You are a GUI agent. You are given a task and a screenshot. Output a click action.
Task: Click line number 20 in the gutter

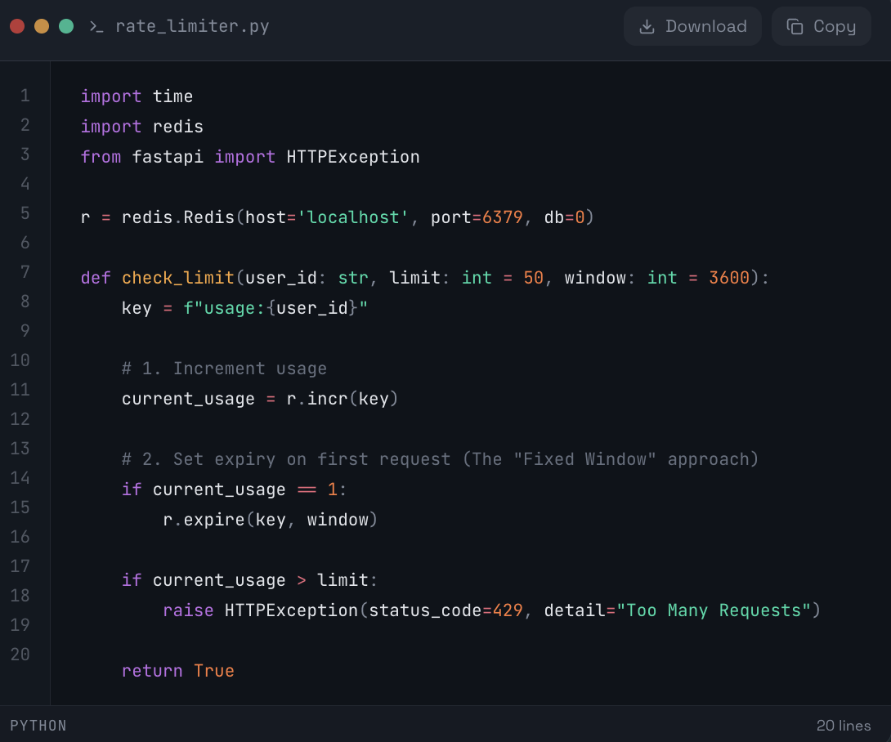20,655
